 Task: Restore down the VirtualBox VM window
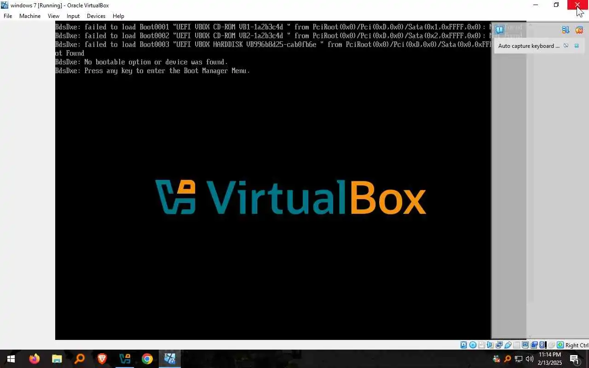pos(556,5)
